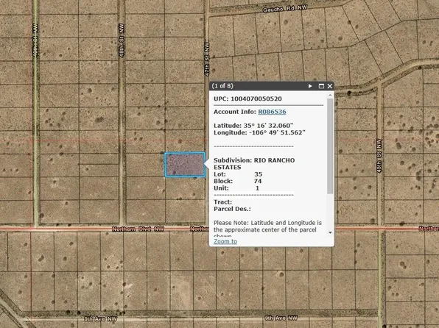Click popup scrollbar down arrow
This screenshot has height=328, width=439.
pos(330,232)
